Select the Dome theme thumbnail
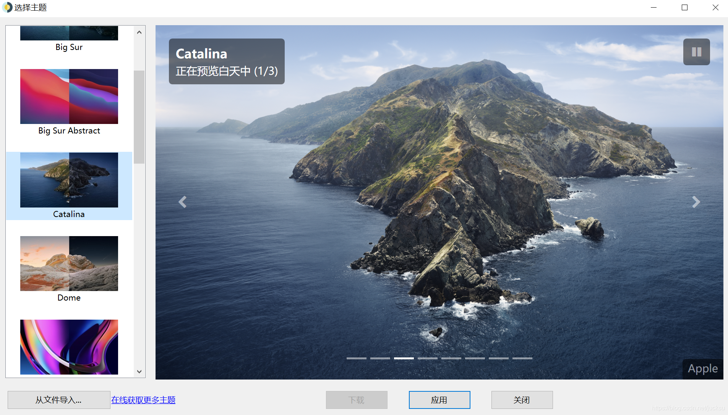Screen dimensions: 728x415 click(69, 264)
